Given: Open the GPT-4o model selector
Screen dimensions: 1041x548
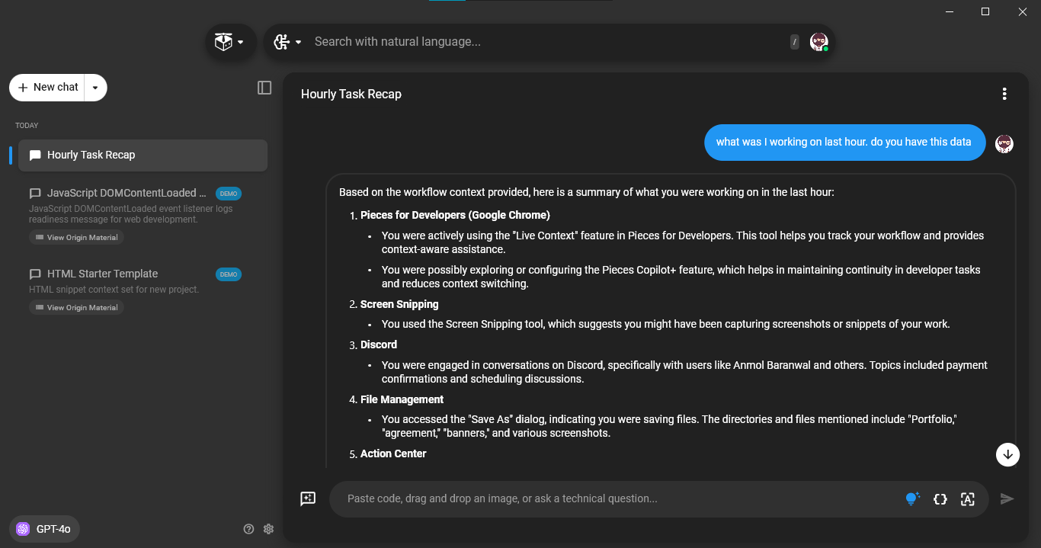Looking at the screenshot, I should pyautogui.click(x=44, y=529).
